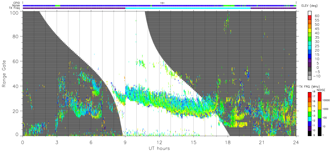
Task: Click the '40' tick on the Range Gate axis
Action: [16, 86]
